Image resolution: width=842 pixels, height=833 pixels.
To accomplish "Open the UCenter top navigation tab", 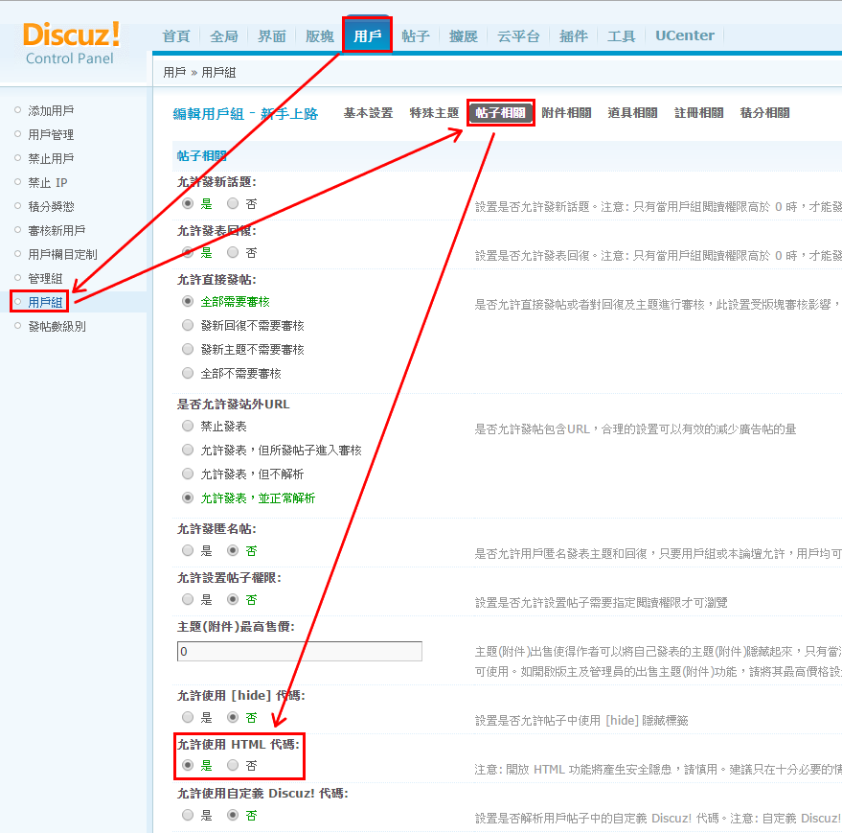I will pyautogui.click(x=685, y=35).
